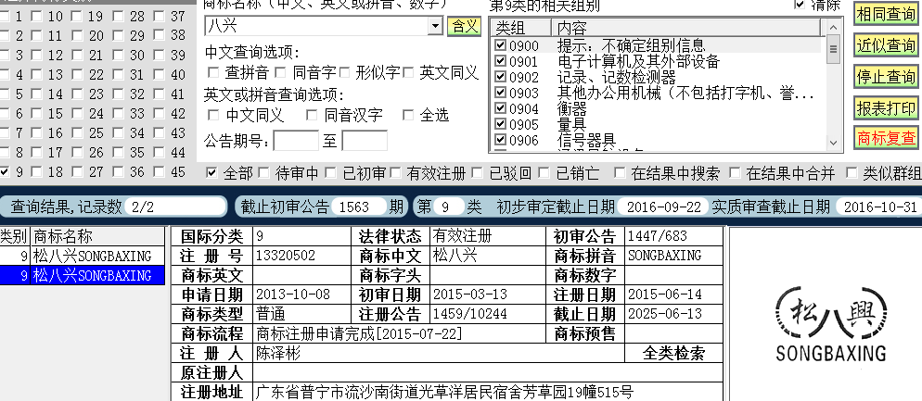Uncheck group 0901 电子计算机及其外部设备
Screen dimensions: 922x401
(500, 61)
